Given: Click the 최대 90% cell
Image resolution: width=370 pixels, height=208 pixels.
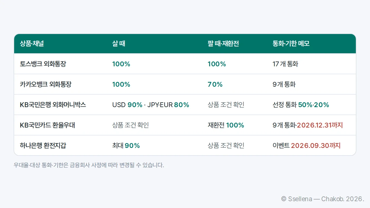Looking at the screenshot, I should click(126, 146).
